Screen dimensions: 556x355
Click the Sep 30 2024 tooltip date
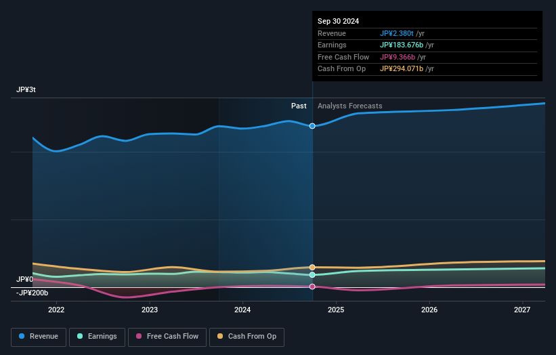click(339, 21)
